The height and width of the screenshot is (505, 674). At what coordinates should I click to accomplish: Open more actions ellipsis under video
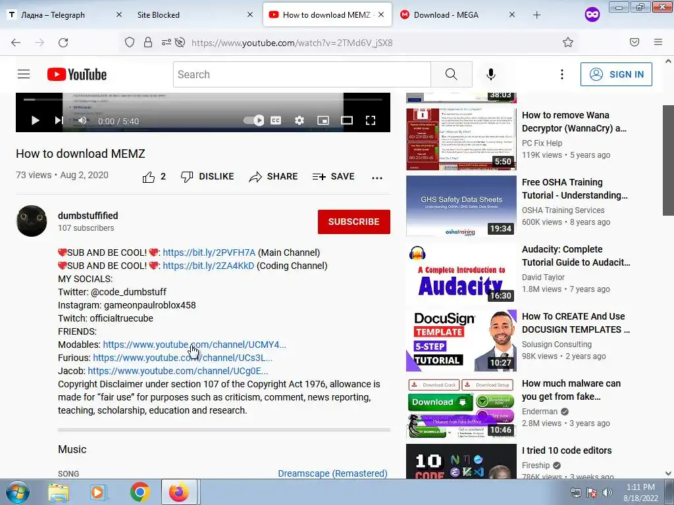pos(377,178)
